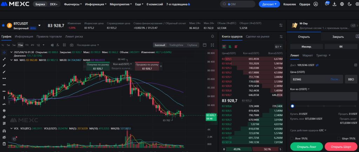The height and width of the screenshot is (152, 359).
Task: Click the Открыть Лонг button
Action: tap(306, 146)
